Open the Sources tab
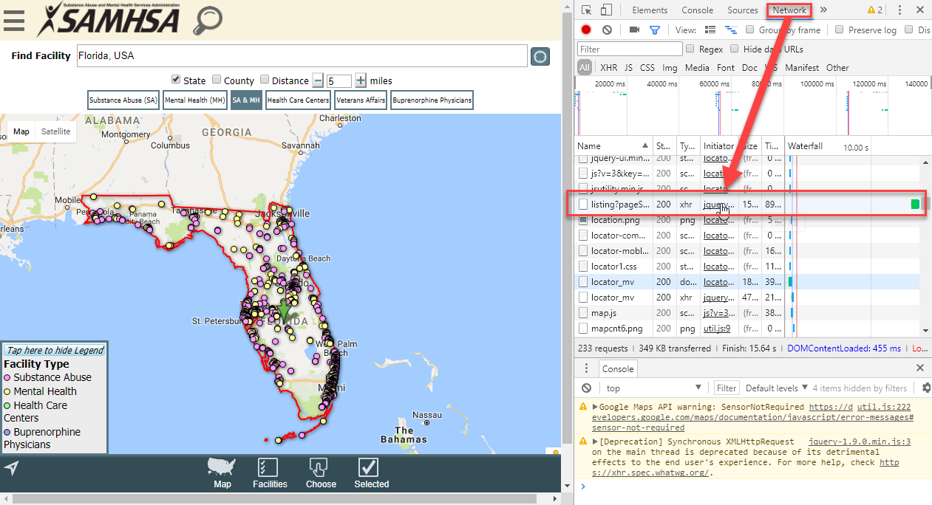The width and height of the screenshot is (932, 505). 743,10
